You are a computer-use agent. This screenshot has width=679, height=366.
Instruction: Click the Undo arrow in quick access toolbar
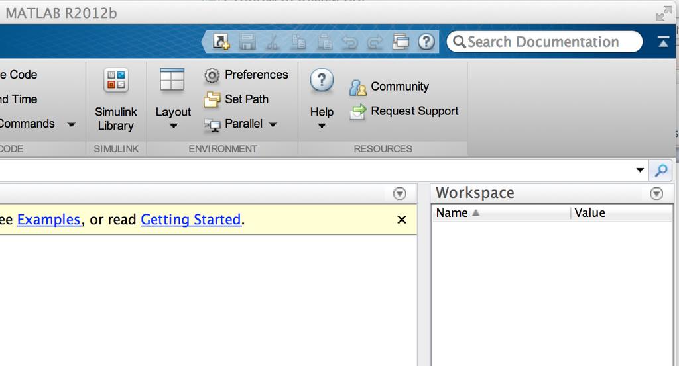click(349, 42)
